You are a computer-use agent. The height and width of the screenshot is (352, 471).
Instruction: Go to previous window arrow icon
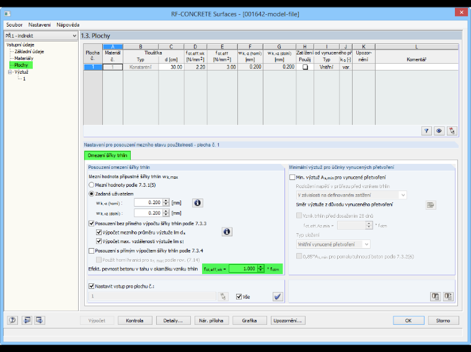[27, 320]
